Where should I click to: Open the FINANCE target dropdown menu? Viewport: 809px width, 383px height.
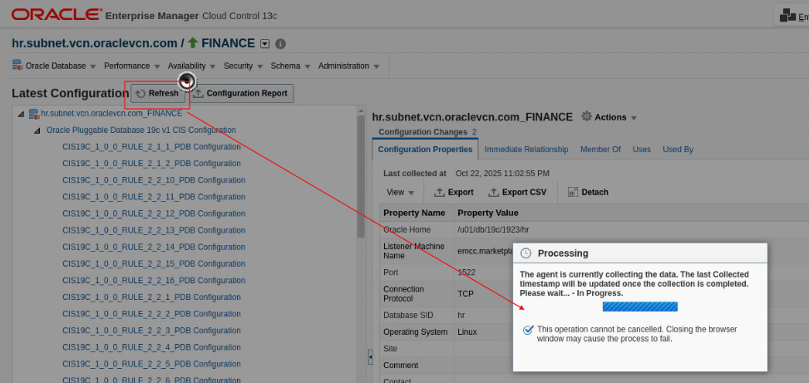pyautogui.click(x=265, y=44)
